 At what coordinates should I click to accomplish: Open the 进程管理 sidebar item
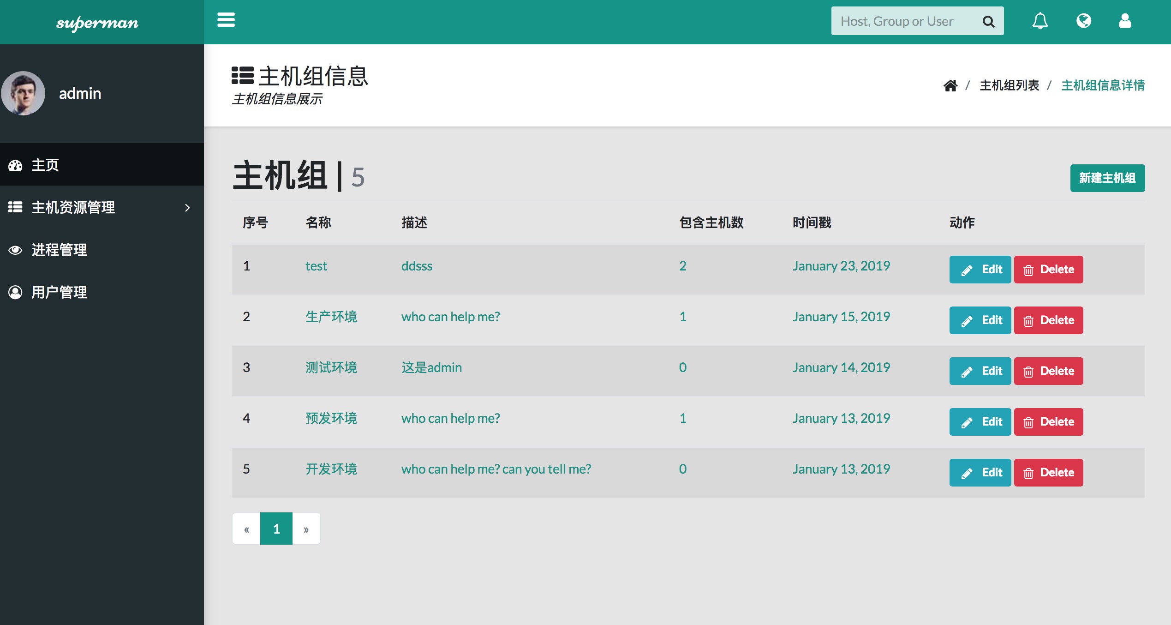(59, 250)
